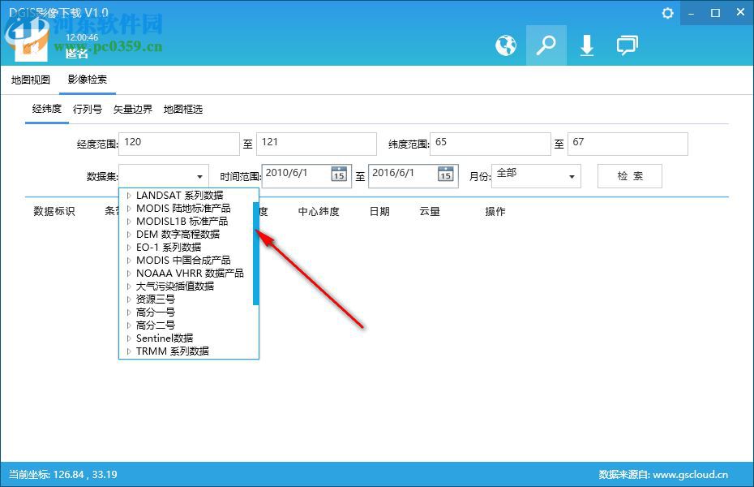Image resolution: width=754 pixels, height=487 pixels.
Task: Open the feedback message icon
Action: tap(628, 46)
